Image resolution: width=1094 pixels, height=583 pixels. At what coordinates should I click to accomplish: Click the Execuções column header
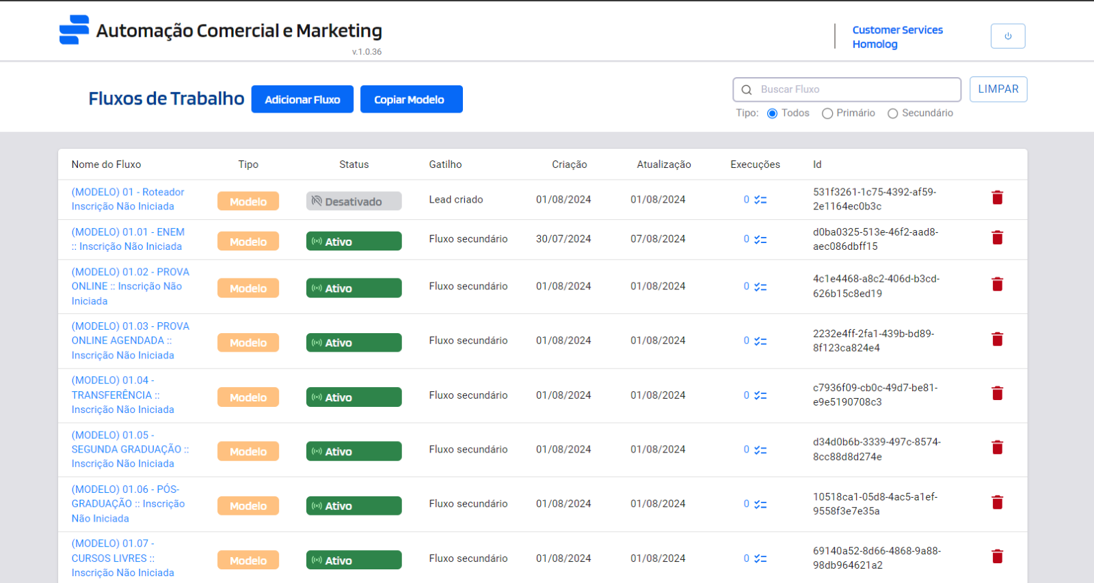[x=755, y=165]
